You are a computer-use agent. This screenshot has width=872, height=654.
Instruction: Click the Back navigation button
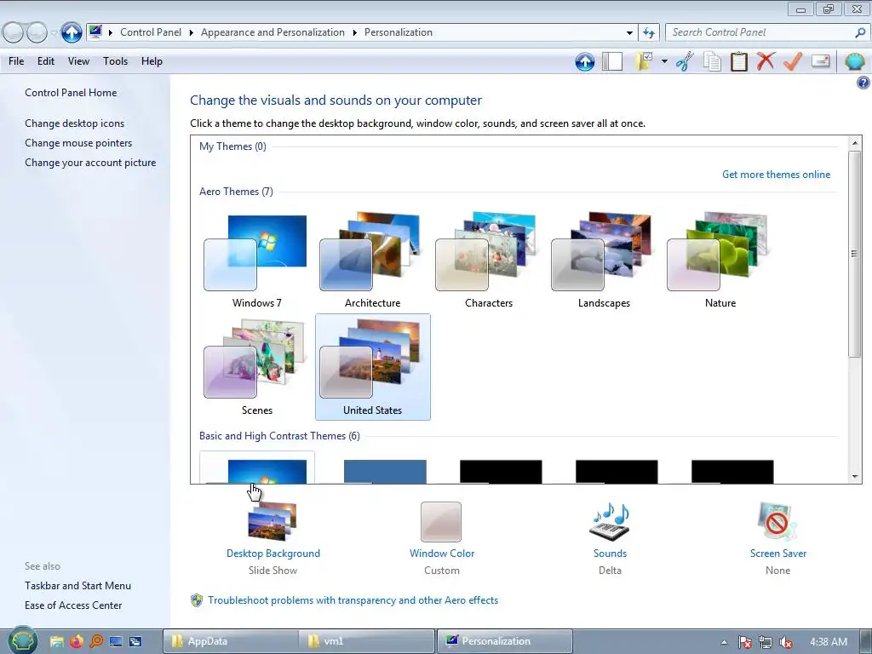[x=14, y=33]
